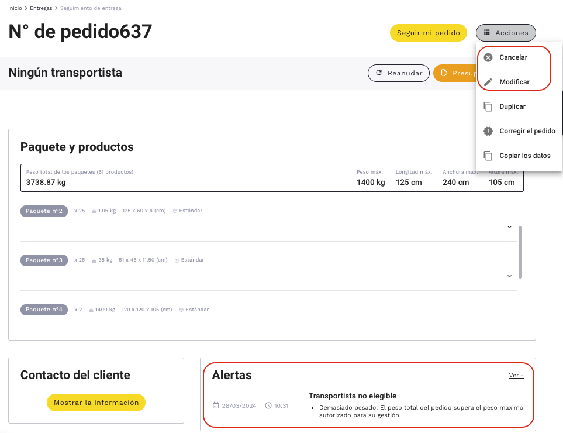Select Duplicar from the actions menu
563x433 pixels.
pos(512,106)
